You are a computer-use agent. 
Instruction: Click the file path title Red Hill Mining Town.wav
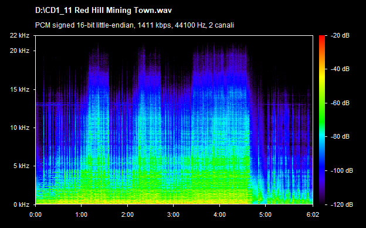(103, 11)
